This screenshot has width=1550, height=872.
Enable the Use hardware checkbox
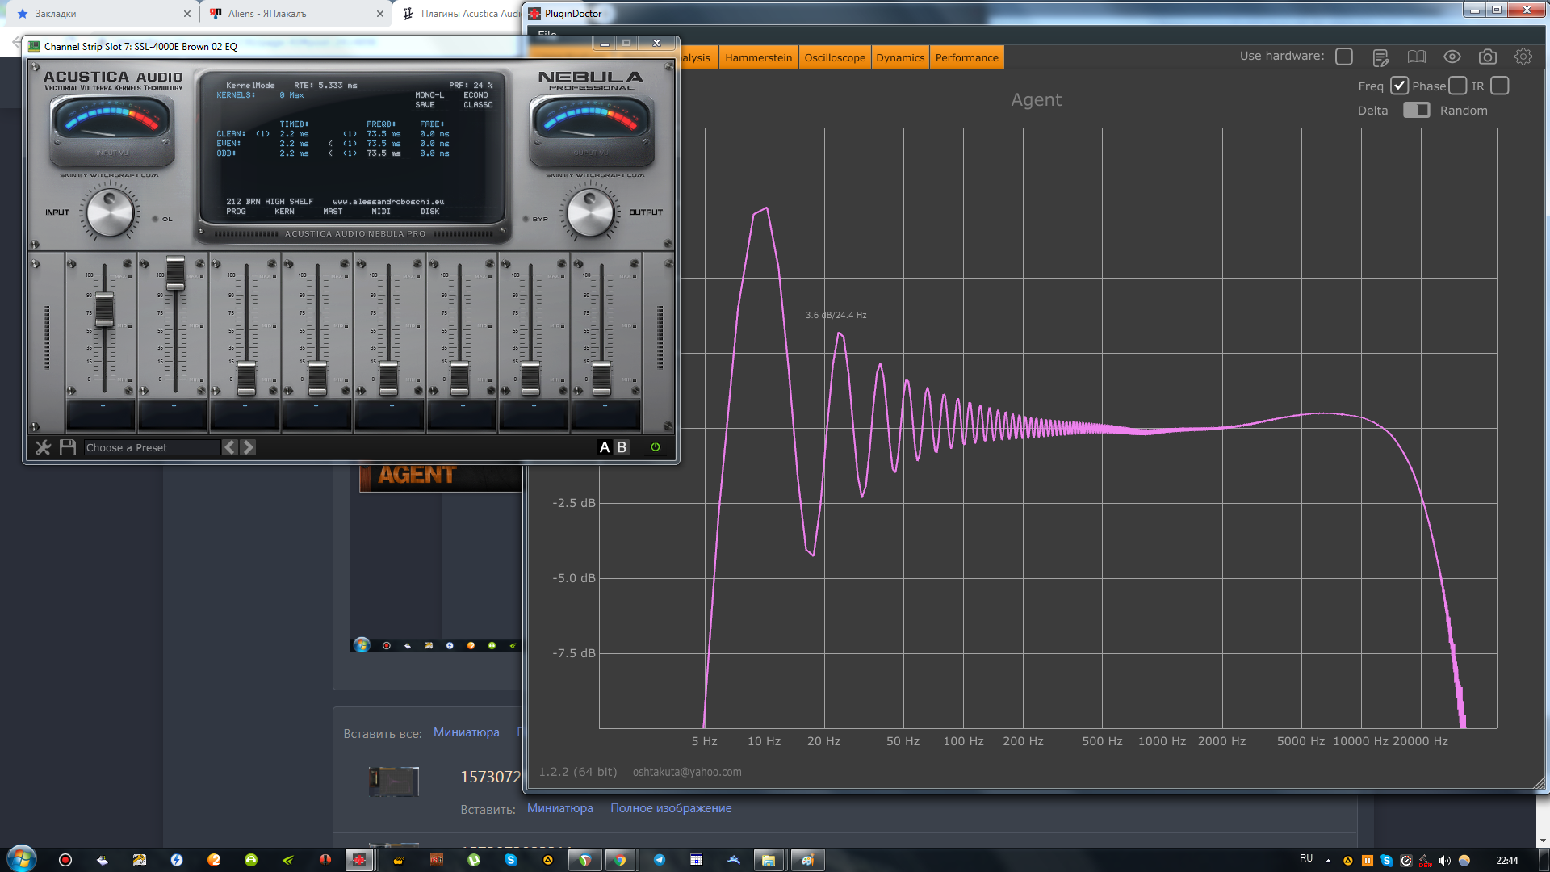pyautogui.click(x=1344, y=57)
